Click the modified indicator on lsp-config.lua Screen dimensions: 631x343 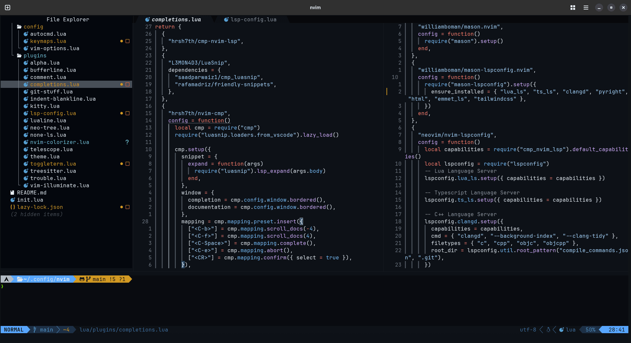121,113
